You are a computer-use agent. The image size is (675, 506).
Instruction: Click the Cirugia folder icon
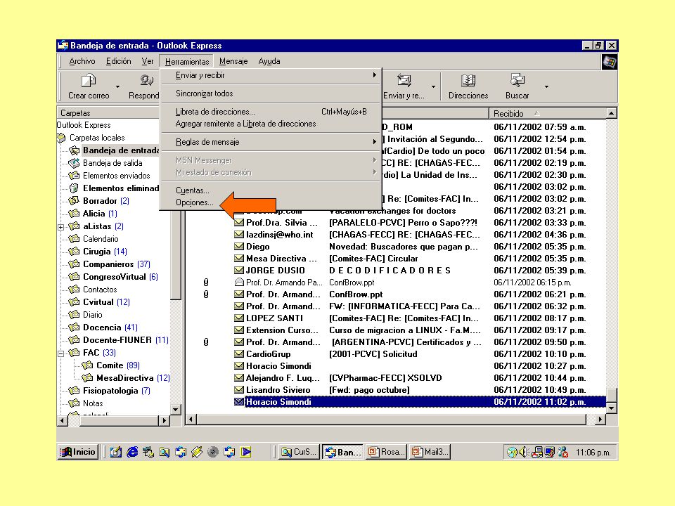pos(74,252)
